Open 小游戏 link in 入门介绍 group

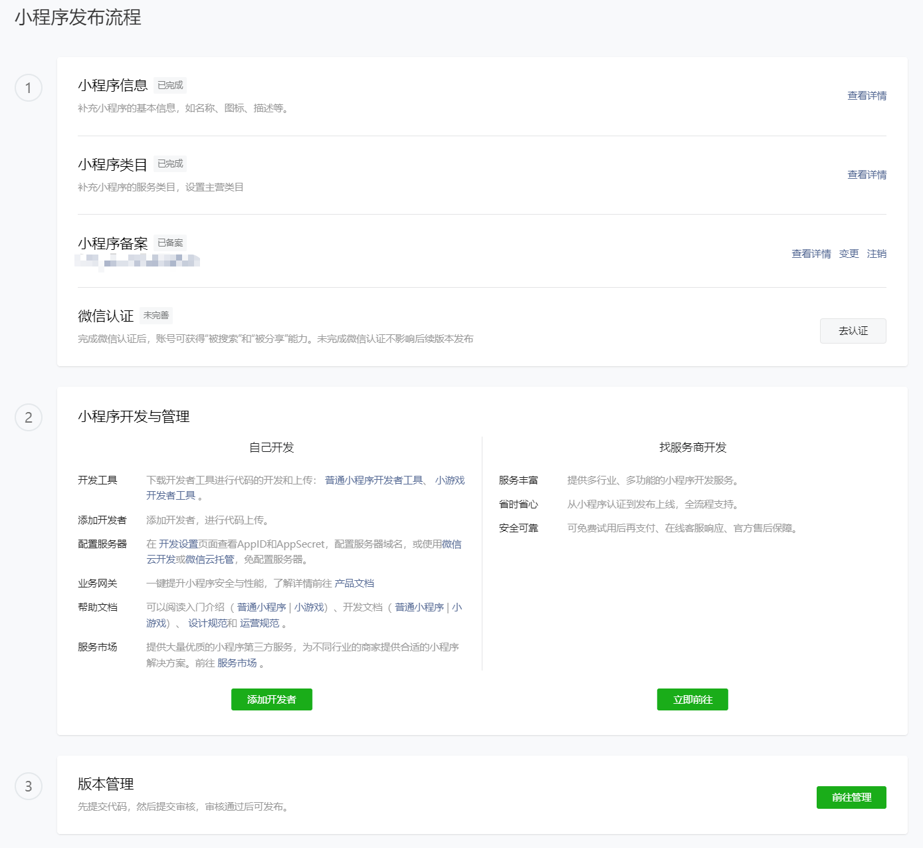[x=309, y=607]
